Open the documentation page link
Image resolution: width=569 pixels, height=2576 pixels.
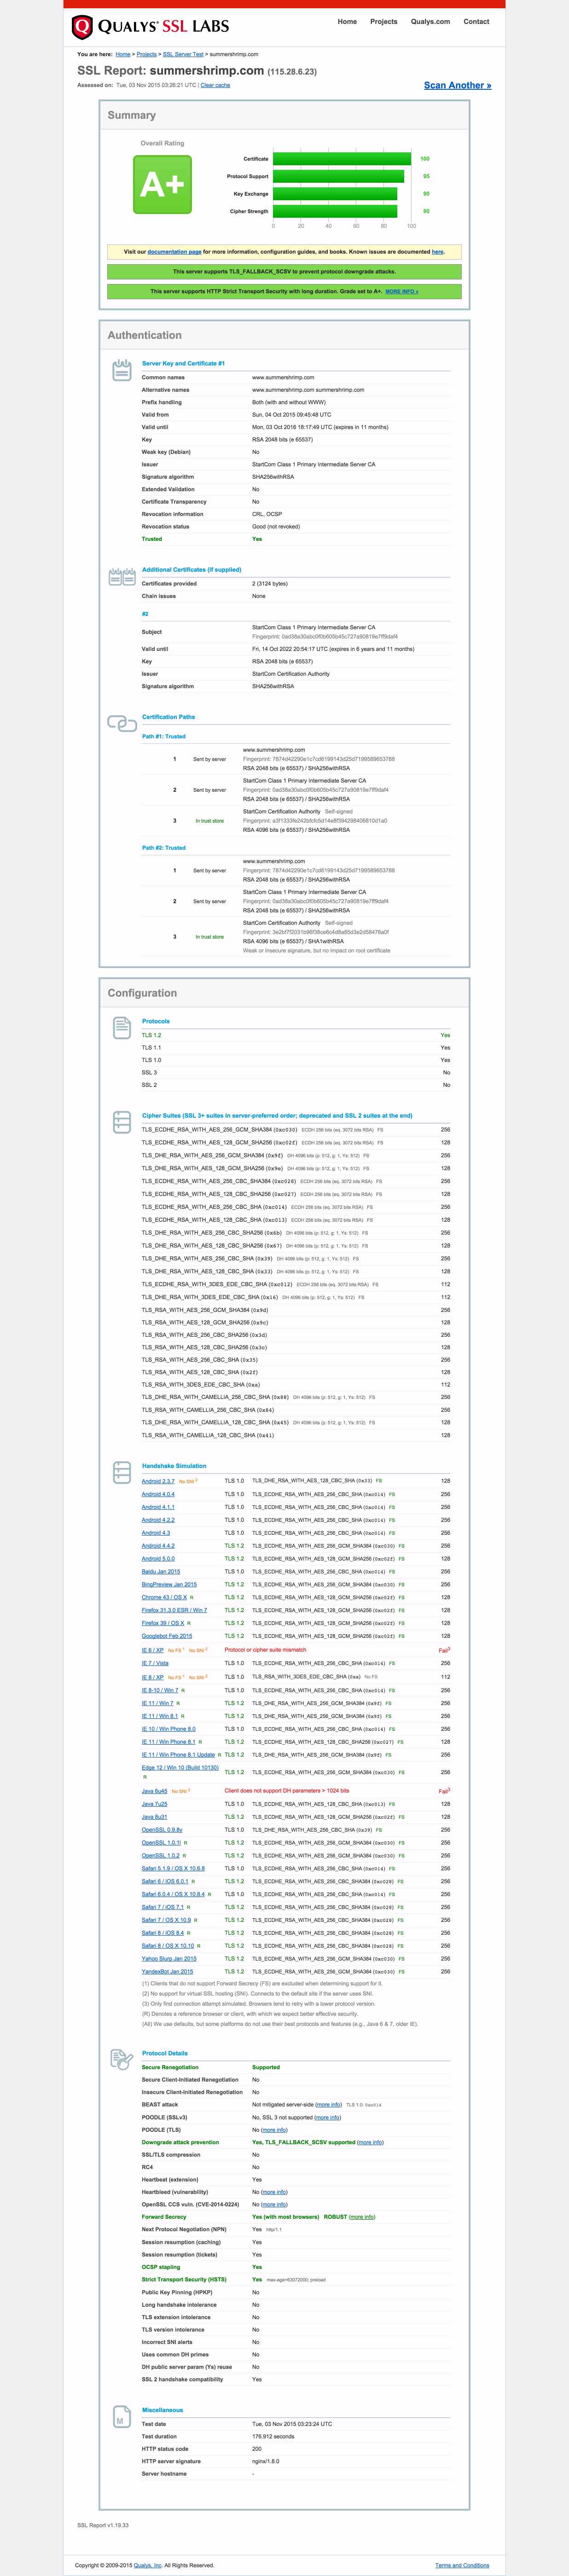174,252
